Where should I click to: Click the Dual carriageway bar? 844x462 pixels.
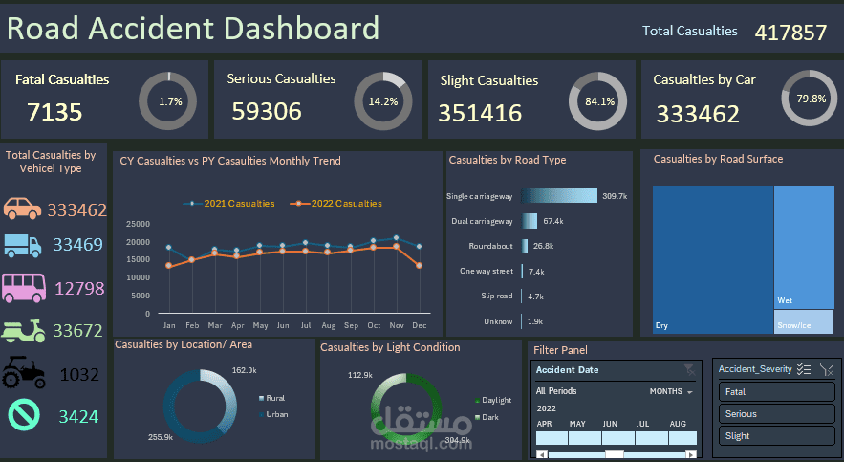[530, 221]
